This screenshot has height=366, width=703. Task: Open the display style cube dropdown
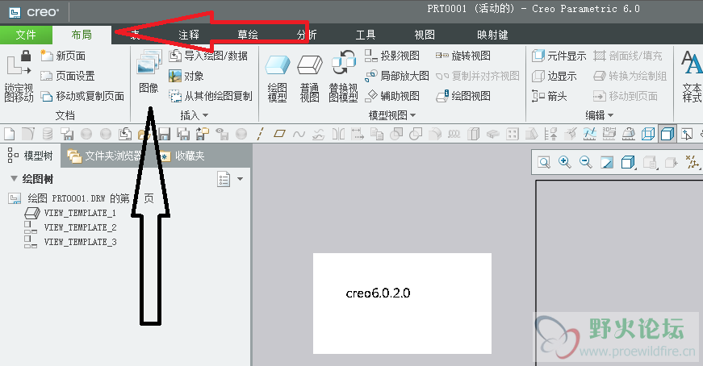click(629, 162)
